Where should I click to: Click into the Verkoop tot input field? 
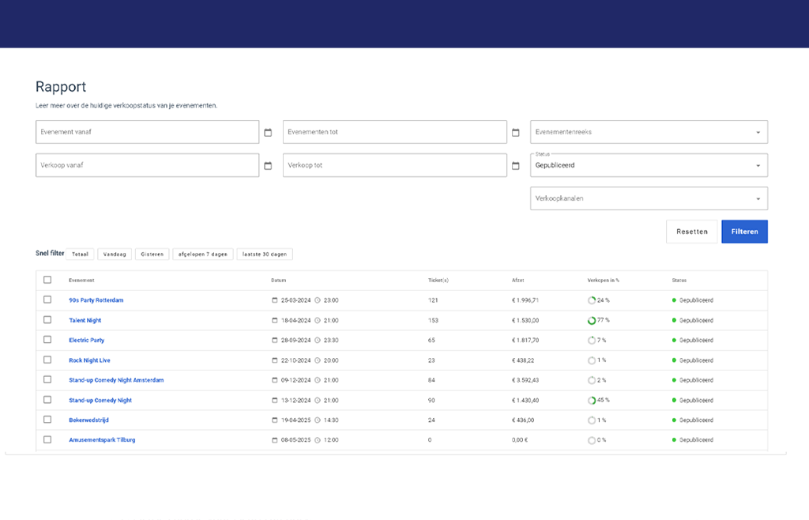394,166
